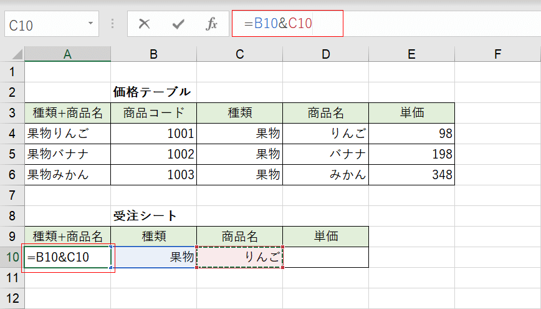541x309 pixels.
Task: Open the Insert Function fx dialog
Action: tap(211, 24)
